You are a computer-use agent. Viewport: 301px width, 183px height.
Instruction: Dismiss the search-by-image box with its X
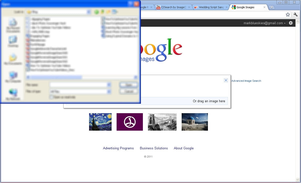pos(226,80)
